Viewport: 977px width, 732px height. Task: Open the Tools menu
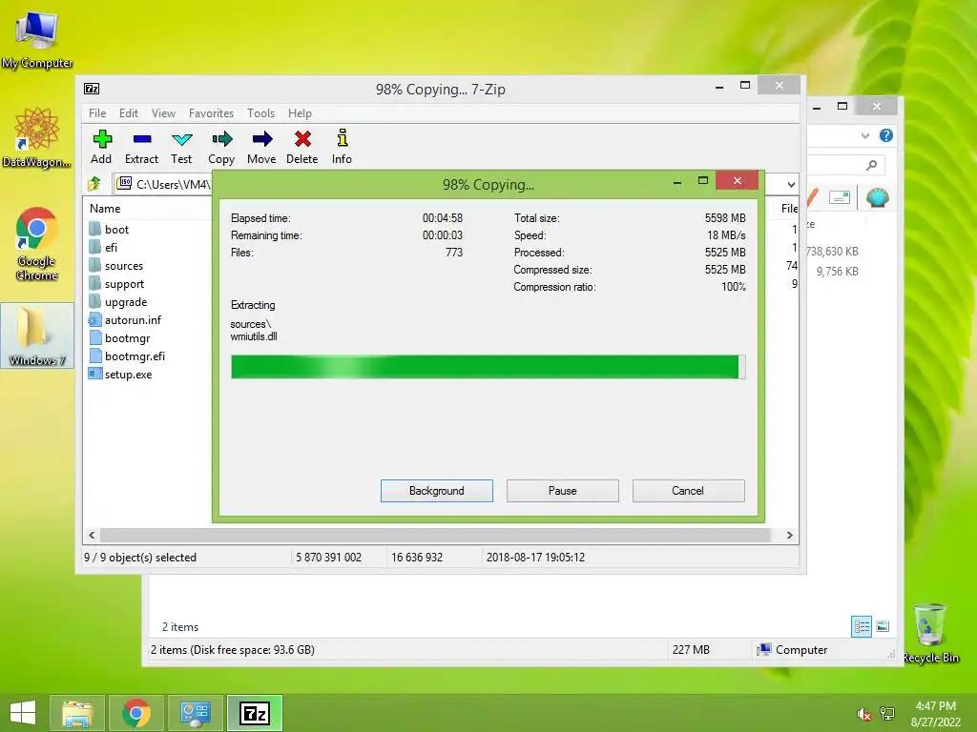click(260, 113)
